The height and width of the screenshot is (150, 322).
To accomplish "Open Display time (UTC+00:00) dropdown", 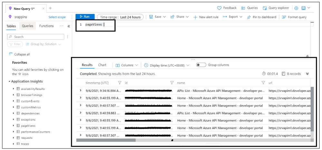I will [167, 65].
